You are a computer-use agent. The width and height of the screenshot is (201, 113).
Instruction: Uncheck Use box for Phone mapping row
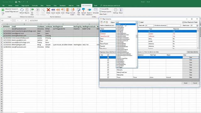point(108,78)
